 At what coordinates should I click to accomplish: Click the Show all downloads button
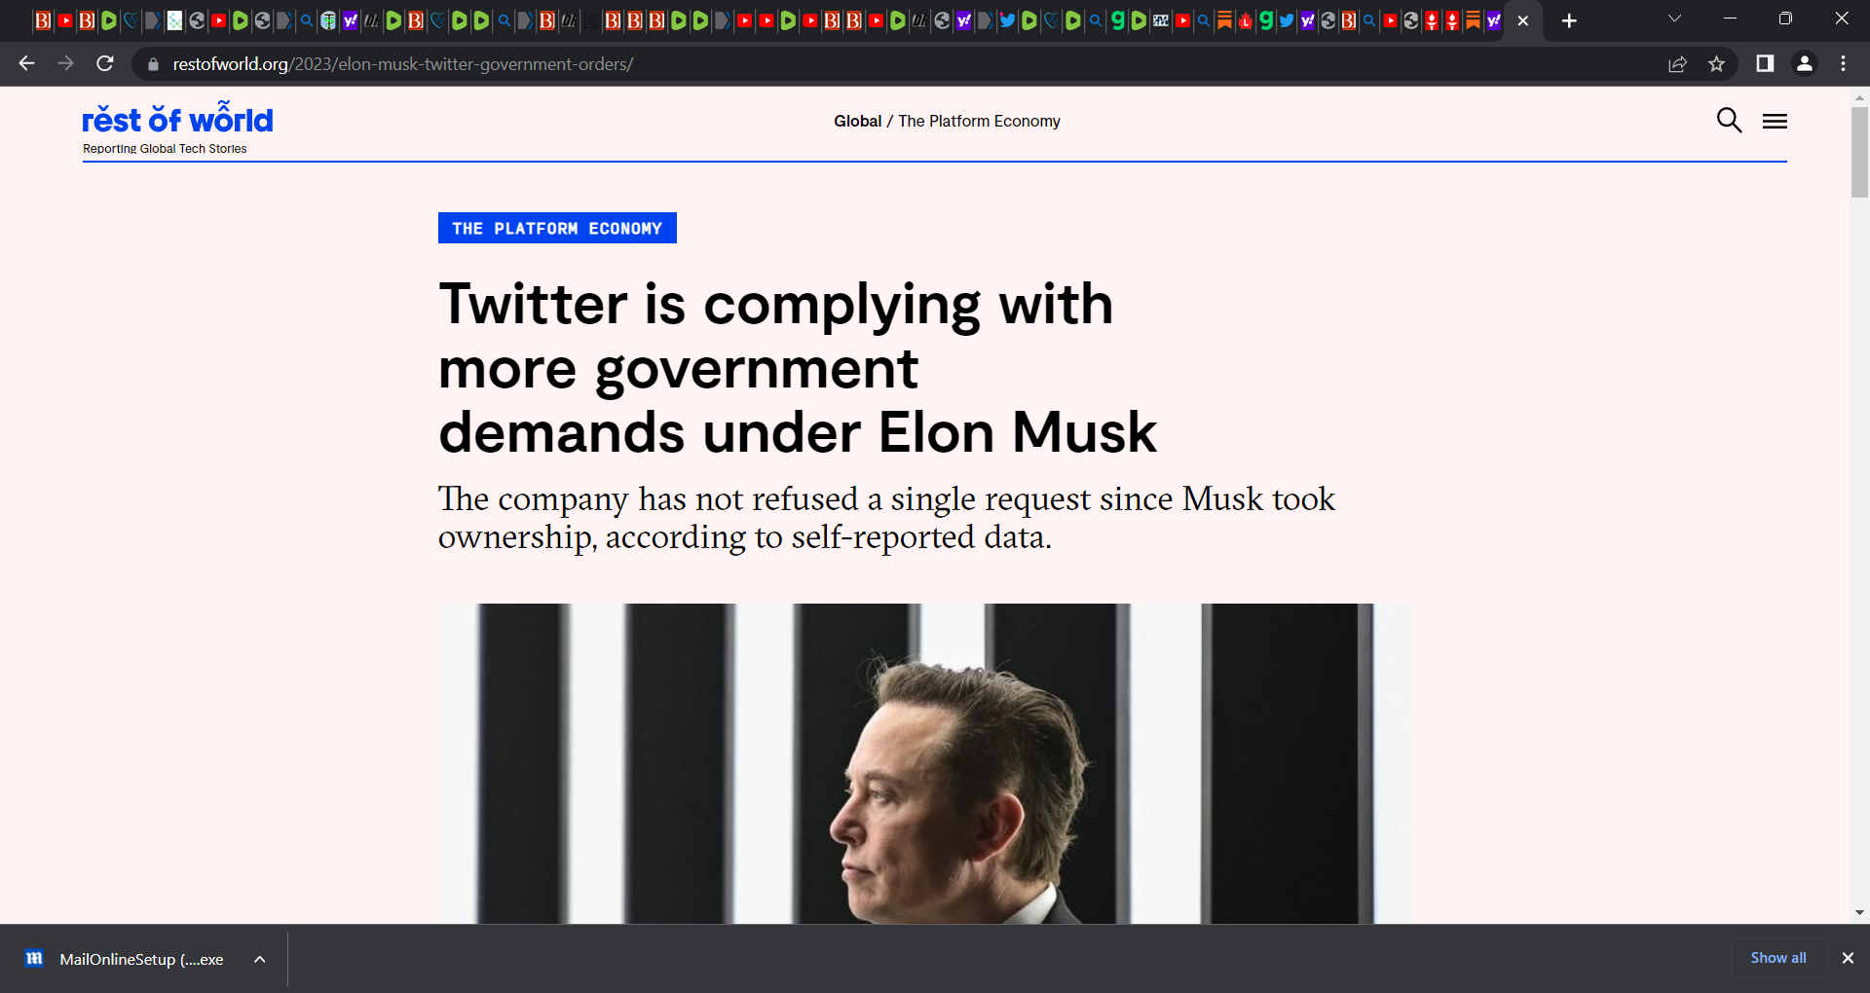pos(1777,958)
